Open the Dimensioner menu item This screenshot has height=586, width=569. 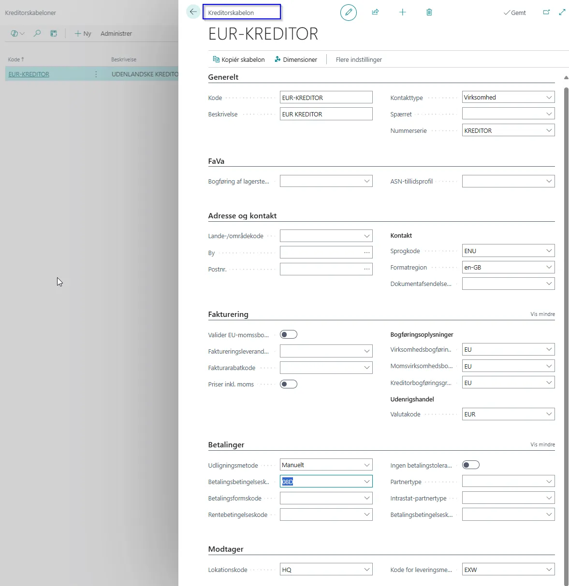point(296,60)
